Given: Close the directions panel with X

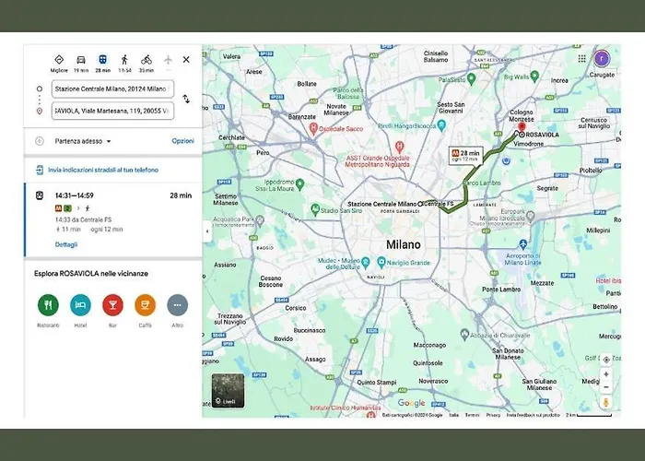Looking at the screenshot, I should (186, 60).
